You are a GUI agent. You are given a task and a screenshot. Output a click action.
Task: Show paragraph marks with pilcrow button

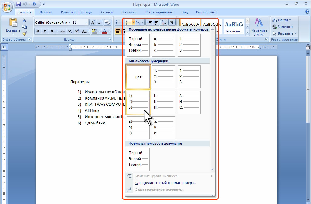(172, 22)
